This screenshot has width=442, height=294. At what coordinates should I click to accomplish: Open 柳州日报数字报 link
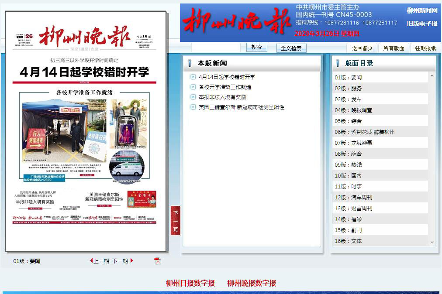[190, 283]
